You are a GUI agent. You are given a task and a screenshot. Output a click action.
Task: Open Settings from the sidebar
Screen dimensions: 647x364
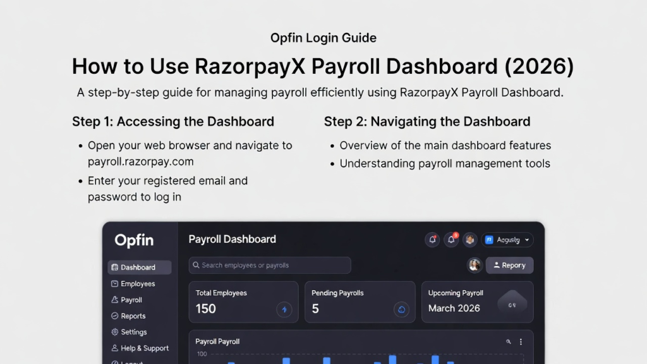(x=134, y=332)
